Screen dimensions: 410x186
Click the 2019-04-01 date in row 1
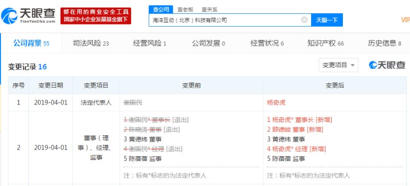click(50, 102)
